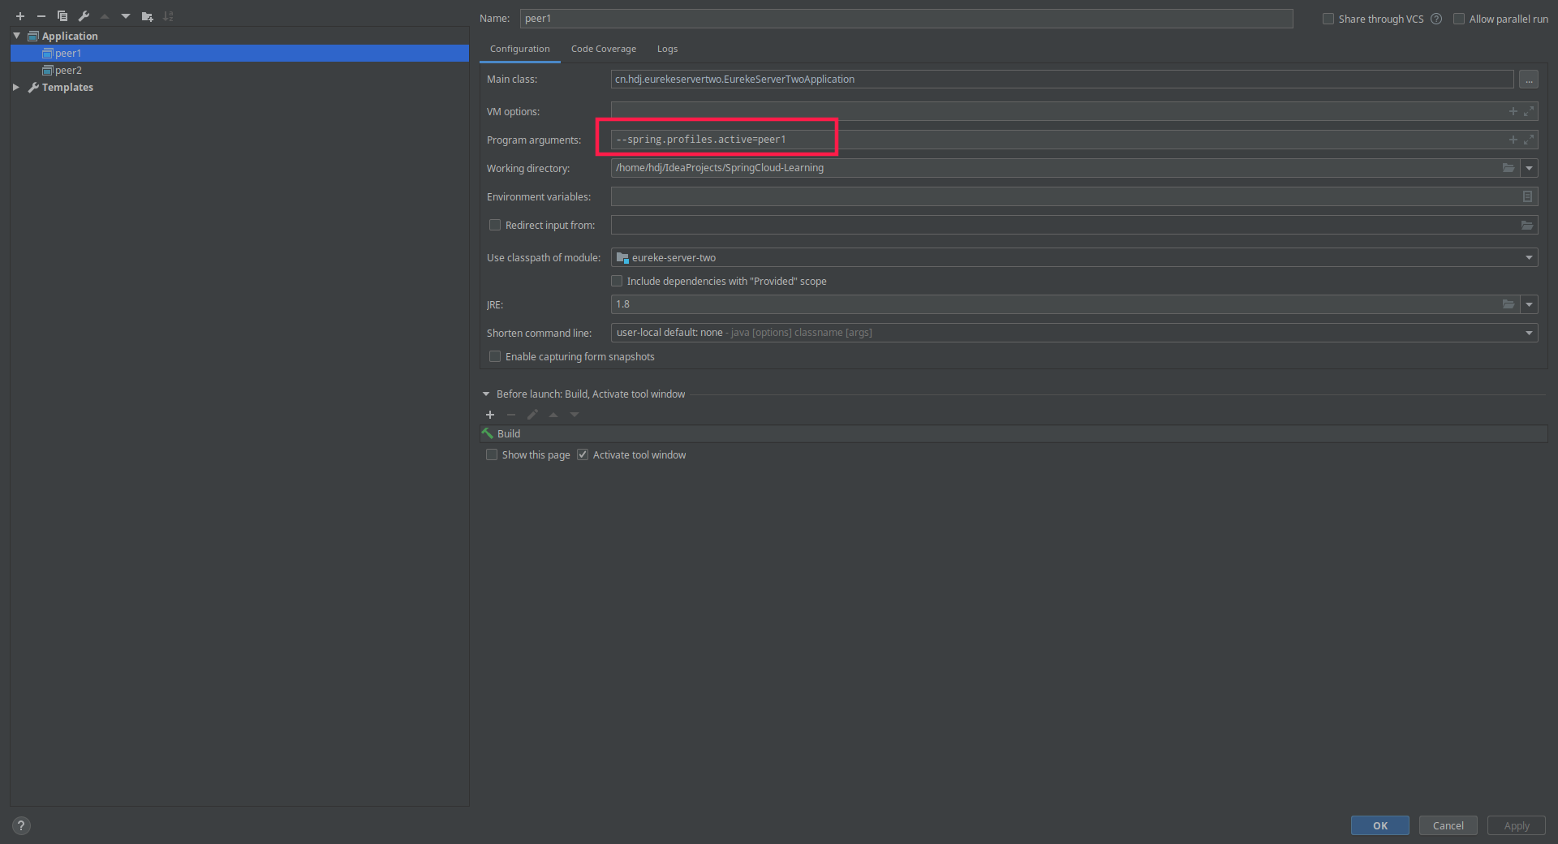Switch to the Code Coverage tab

point(604,49)
